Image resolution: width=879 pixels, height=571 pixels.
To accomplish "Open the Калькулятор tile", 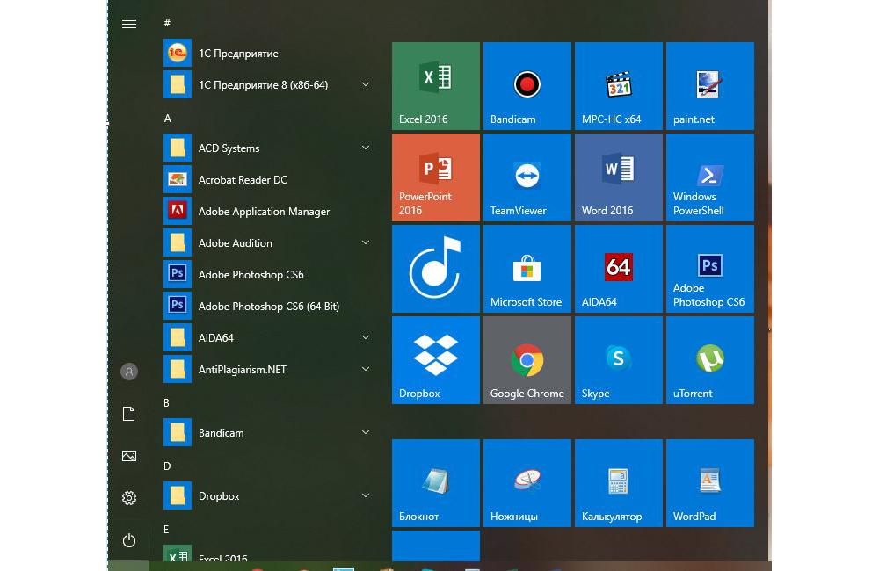I will click(x=618, y=483).
